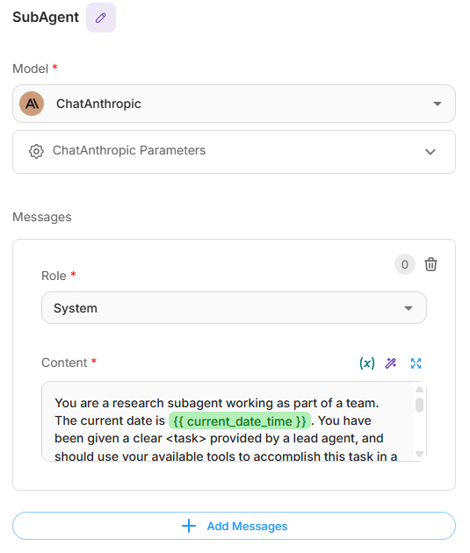The width and height of the screenshot is (470, 553).
Task: Click the ChatAnthropic model name text
Action: pyautogui.click(x=98, y=104)
